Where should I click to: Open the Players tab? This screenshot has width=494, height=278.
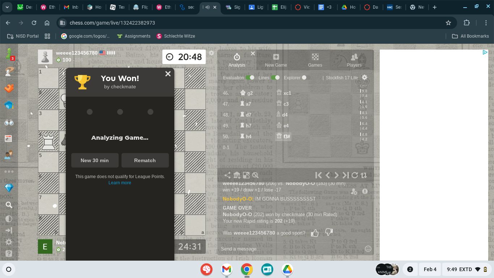354,60
